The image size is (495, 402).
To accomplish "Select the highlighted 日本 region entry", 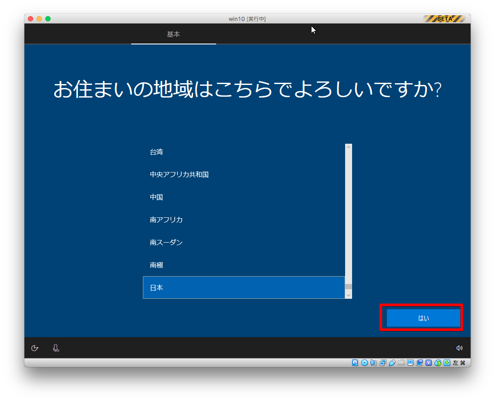I will coord(244,287).
